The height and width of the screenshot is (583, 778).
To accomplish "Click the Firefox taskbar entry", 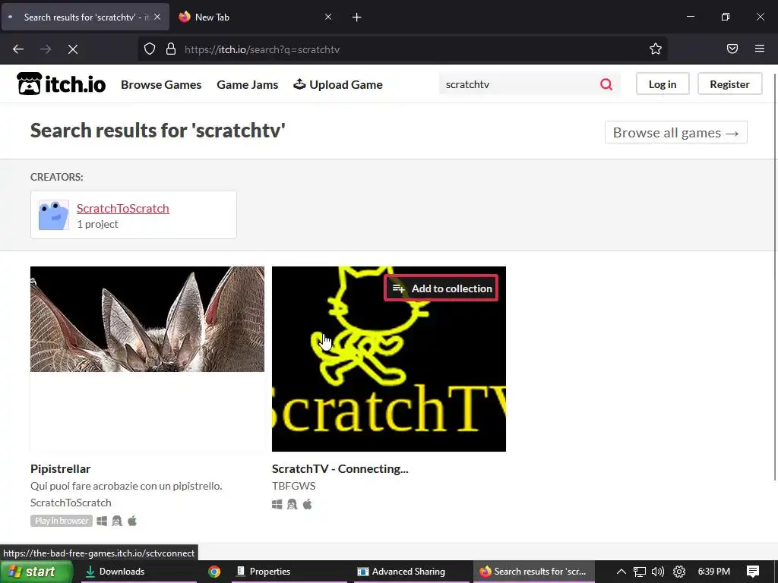I will [x=533, y=572].
